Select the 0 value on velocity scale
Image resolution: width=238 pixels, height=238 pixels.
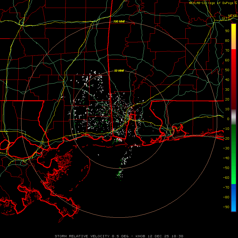(x=228, y=119)
